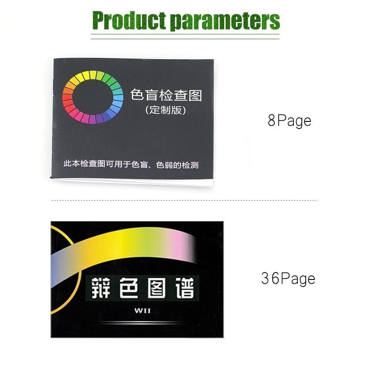370x370 pixels.
Task: Select the 色盲检查图 title text
Action: click(166, 95)
